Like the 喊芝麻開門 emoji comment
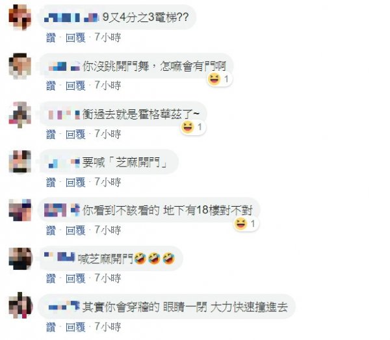Viewport: 390px width, 340px height. pyautogui.click(x=51, y=278)
